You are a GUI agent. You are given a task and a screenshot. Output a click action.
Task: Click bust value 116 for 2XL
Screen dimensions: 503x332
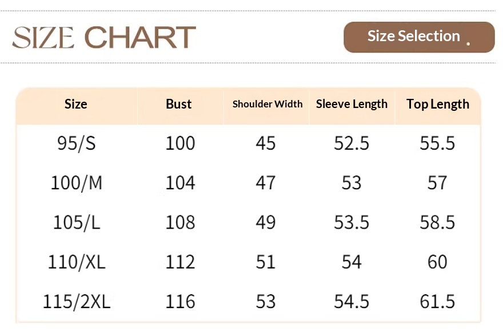(x=180, y=301)
